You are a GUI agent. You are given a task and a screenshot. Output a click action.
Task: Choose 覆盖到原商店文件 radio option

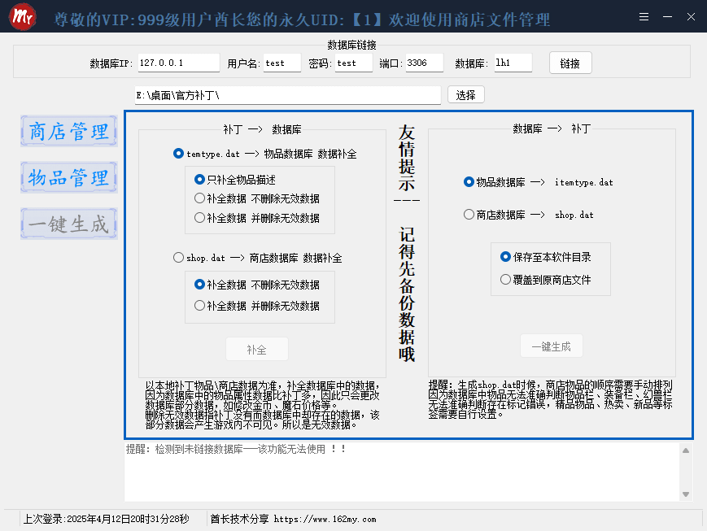tap(505, 280)
